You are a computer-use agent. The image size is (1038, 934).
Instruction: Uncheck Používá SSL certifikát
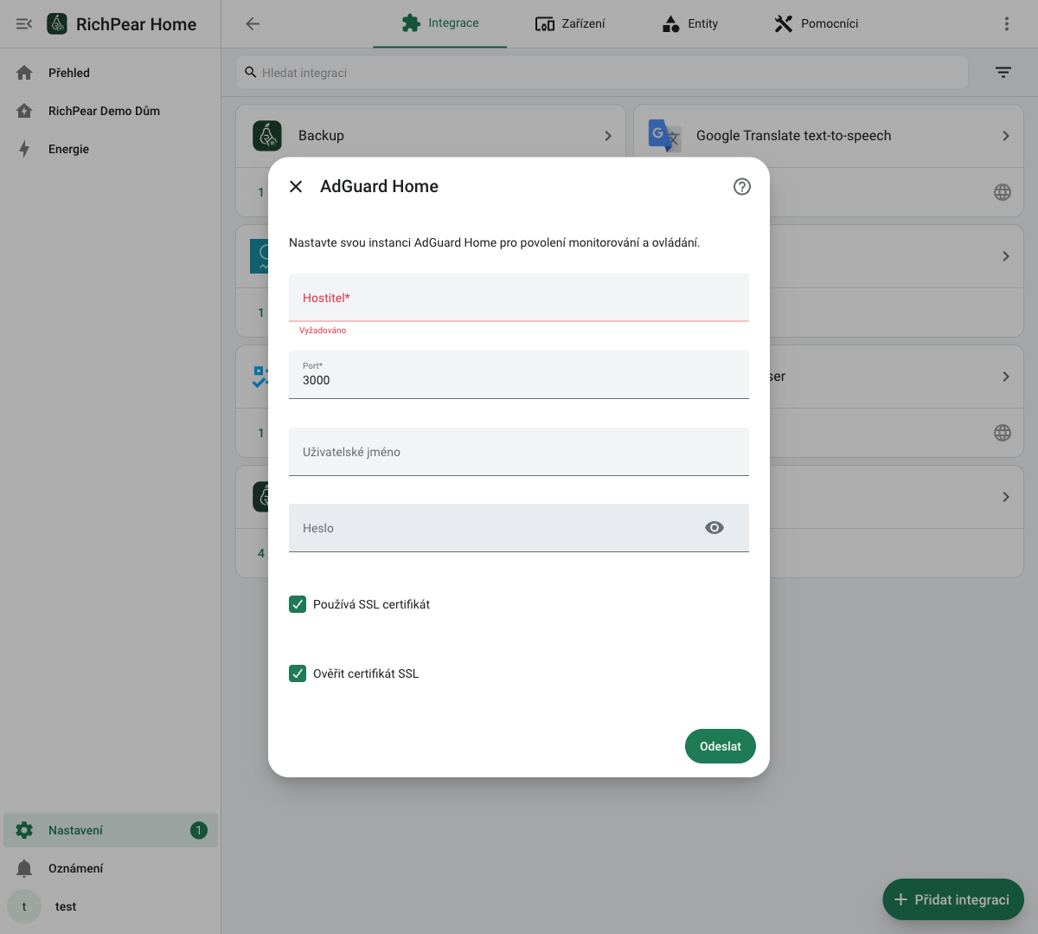coord(298,604)
